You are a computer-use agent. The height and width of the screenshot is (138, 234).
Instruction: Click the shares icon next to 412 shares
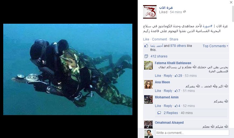click(146, 56)
